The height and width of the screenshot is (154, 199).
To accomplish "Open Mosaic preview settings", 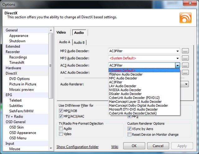I will click(x=26, y=90).
